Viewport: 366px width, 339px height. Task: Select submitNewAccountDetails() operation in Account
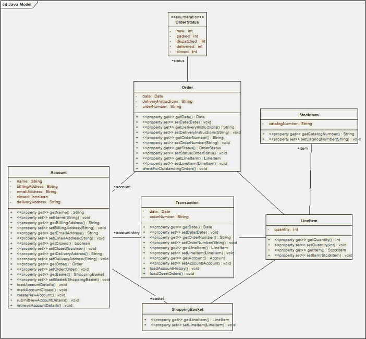pos(47,300)
